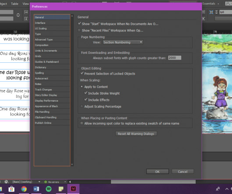Select the Adjust Scaling Percentage radio button
Image resolution: width=232 pixels, height=194 pixels.
click(81, 106)
